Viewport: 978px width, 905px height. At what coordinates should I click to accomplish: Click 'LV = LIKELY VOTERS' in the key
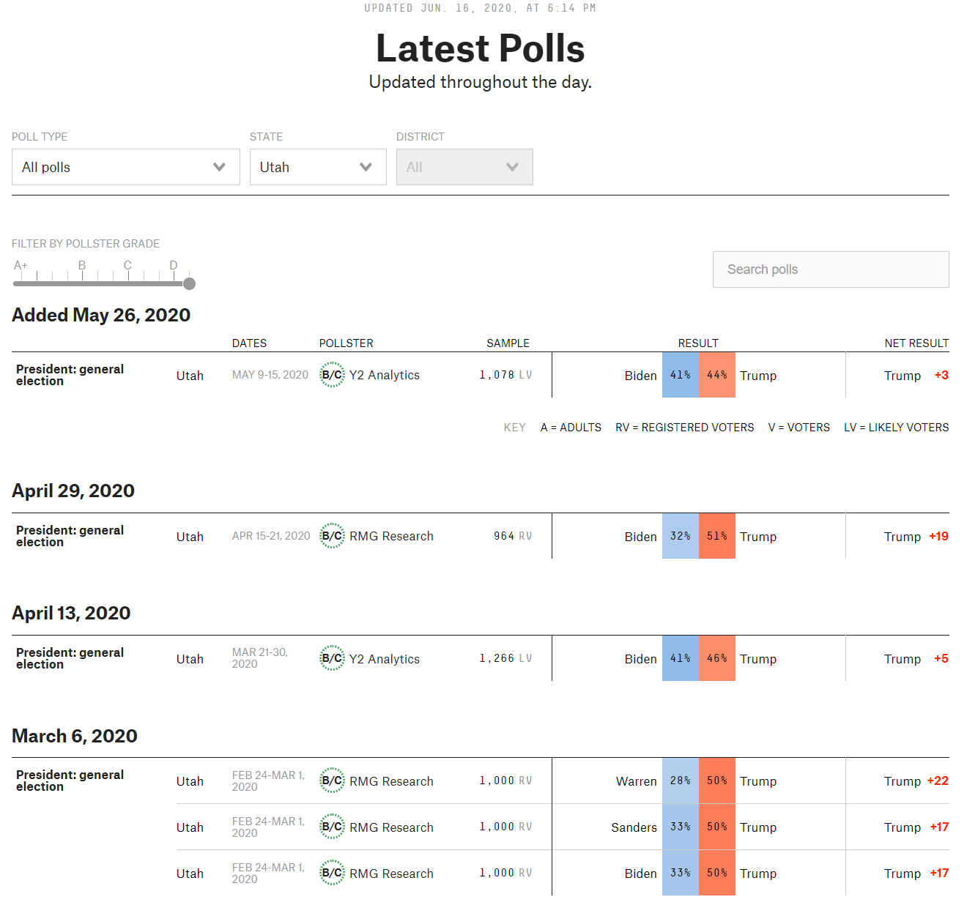coord(897,428)
